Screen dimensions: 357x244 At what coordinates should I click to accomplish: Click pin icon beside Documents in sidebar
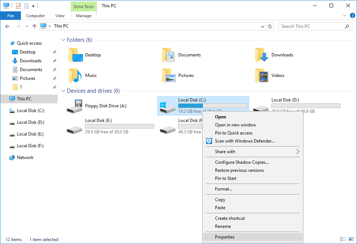54,70
